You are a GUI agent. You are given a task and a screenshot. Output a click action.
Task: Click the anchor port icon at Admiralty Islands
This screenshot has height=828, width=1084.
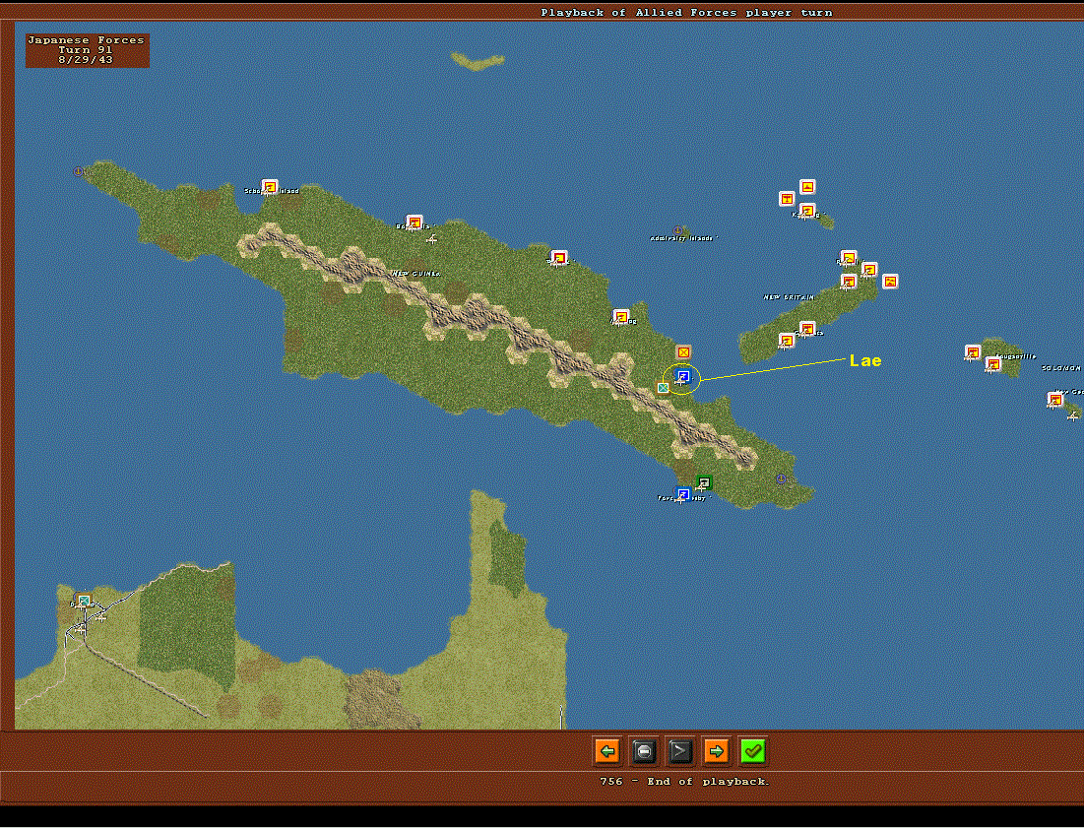click(x=678, y=230)
